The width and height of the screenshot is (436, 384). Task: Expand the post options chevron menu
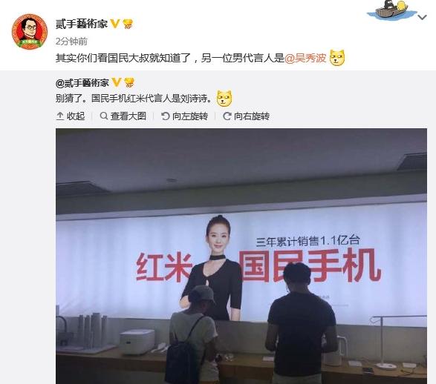click(423, 18)
